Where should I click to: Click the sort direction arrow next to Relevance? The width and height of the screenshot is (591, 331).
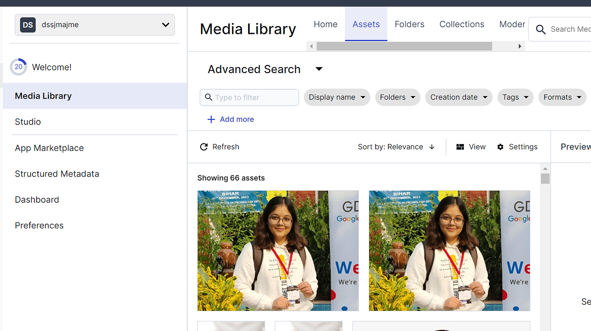(x=432, y=147)
